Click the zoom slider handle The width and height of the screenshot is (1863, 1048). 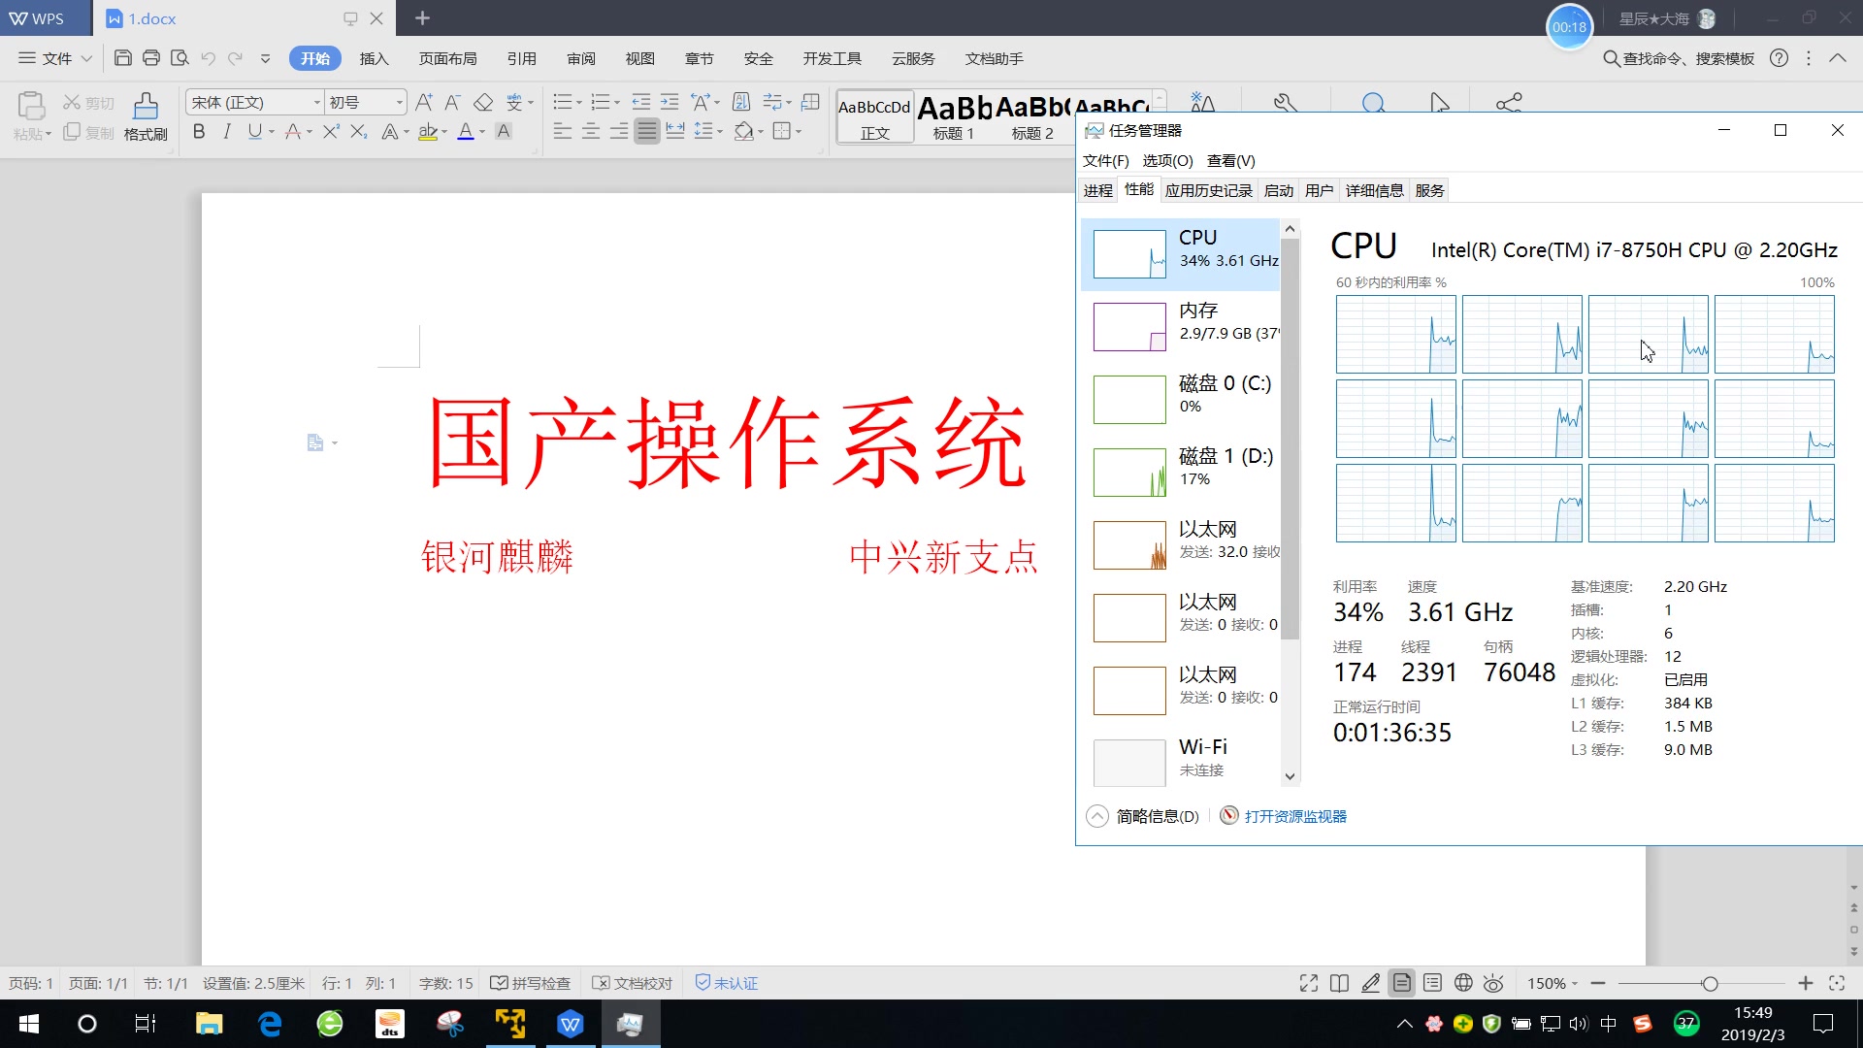pyautogui.click(x=1710, y=983)
